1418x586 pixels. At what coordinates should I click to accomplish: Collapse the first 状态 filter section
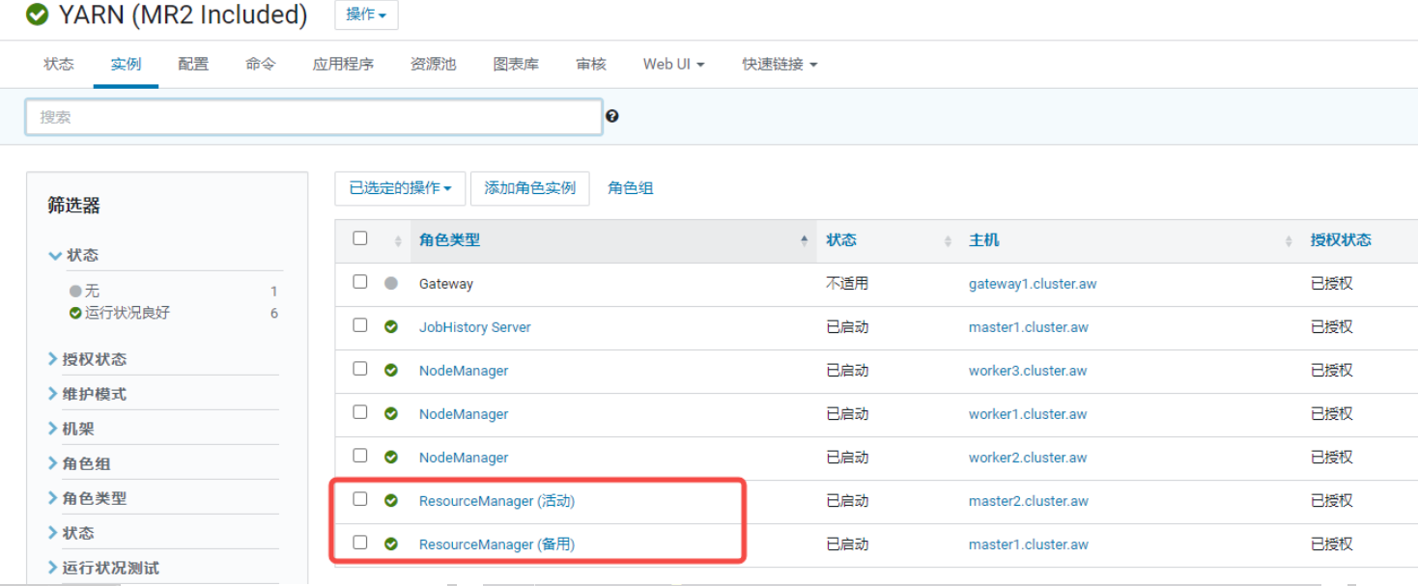pos(73,255)
